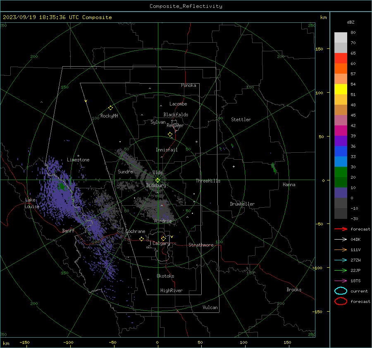372x348 pixels.
Task: Pick the light blue 30-33 dBZ swatch
Action: [341, 162]
